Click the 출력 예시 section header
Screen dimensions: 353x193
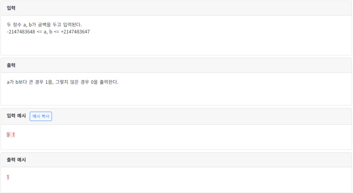click(17, 160)
